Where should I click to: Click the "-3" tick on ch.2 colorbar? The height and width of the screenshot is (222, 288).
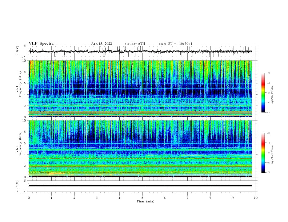(x=268, y=133)
